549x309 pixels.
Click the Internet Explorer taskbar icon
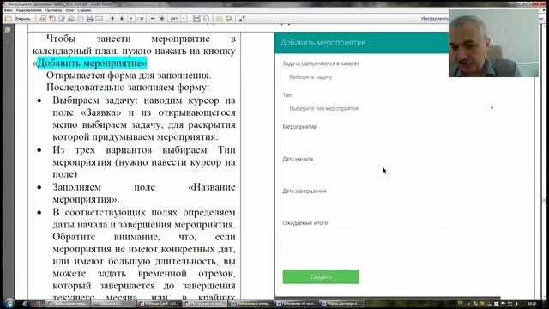[x=25, y=303]
